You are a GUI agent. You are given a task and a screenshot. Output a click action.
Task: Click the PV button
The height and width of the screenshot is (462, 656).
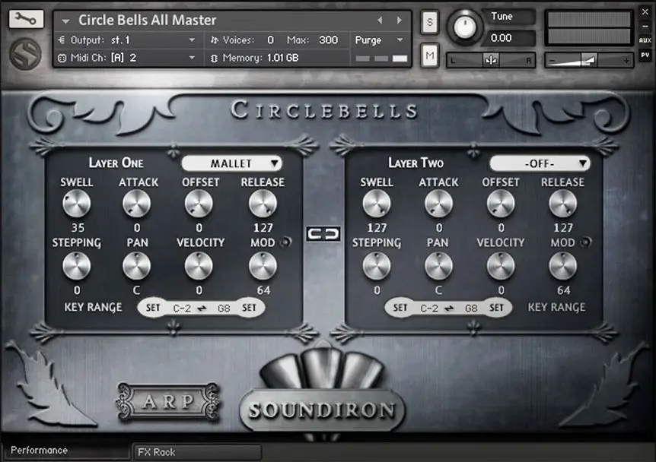tap(645, 55)
